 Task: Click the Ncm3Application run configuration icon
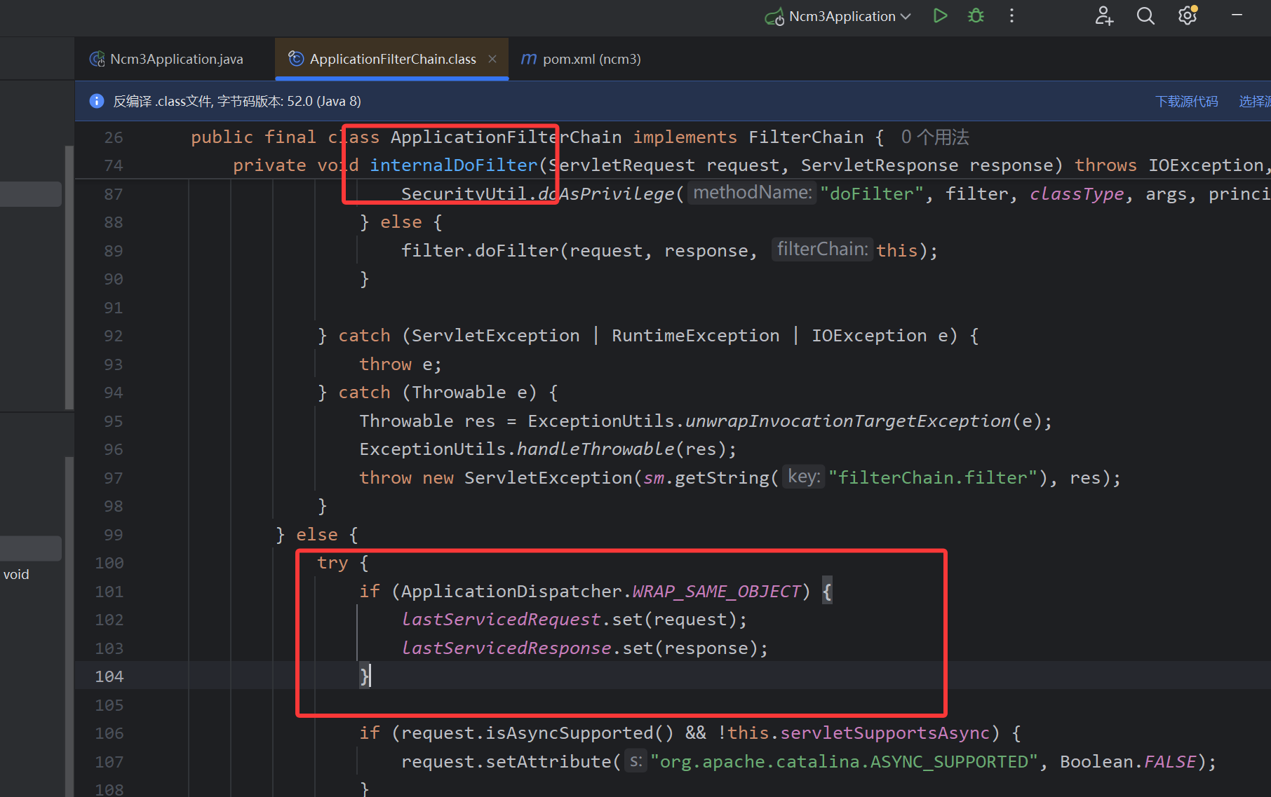pyautogui.click(x=774, y=17)
